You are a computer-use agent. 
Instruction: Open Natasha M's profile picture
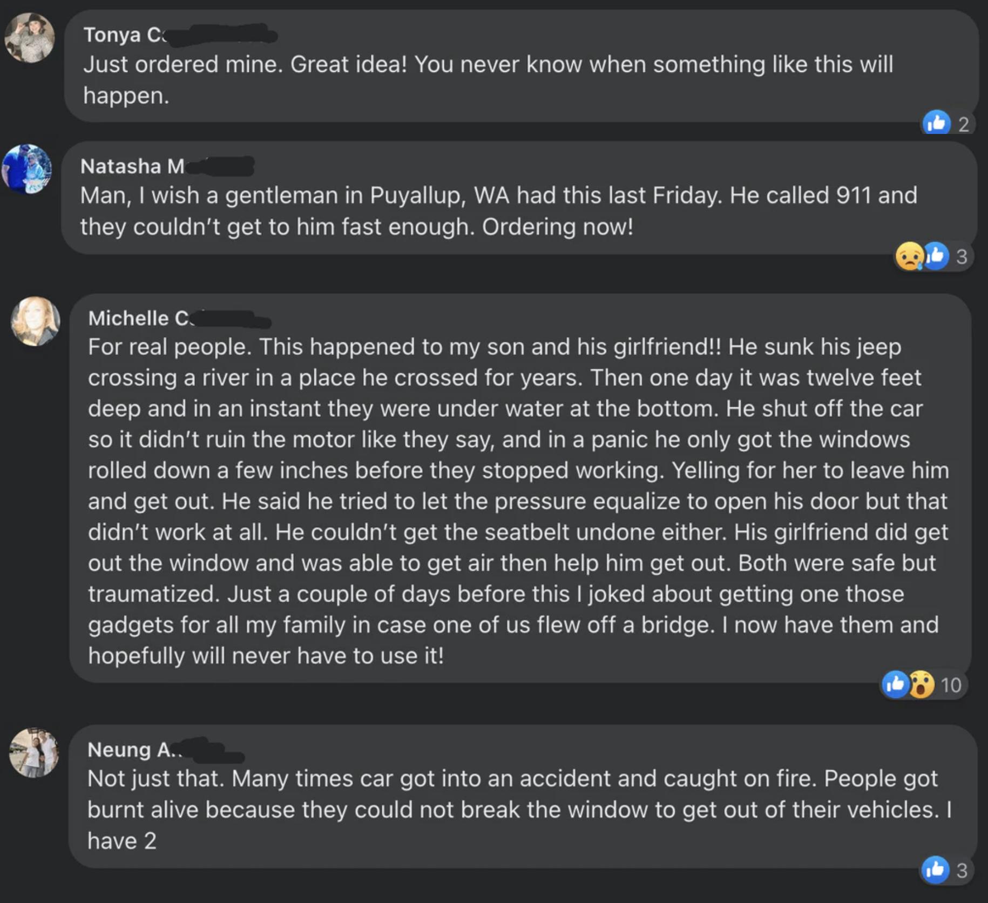pyautogui.click(x=27, y=169)
